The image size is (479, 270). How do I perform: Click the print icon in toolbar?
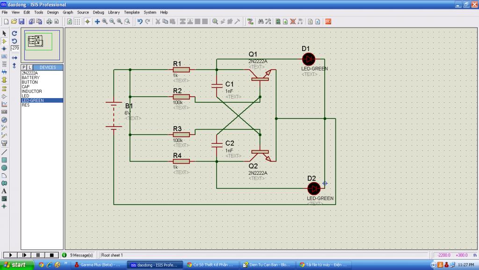[49, 21]
